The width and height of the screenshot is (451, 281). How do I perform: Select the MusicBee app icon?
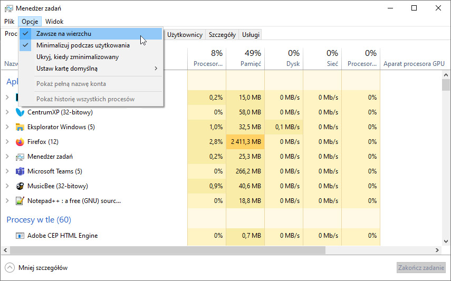tap(20, 186)
